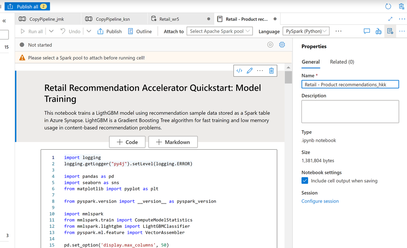The width and height of the screenshot is (407, 248).
Task: Click the add to pipeline icon
Action: click(378, 31)
